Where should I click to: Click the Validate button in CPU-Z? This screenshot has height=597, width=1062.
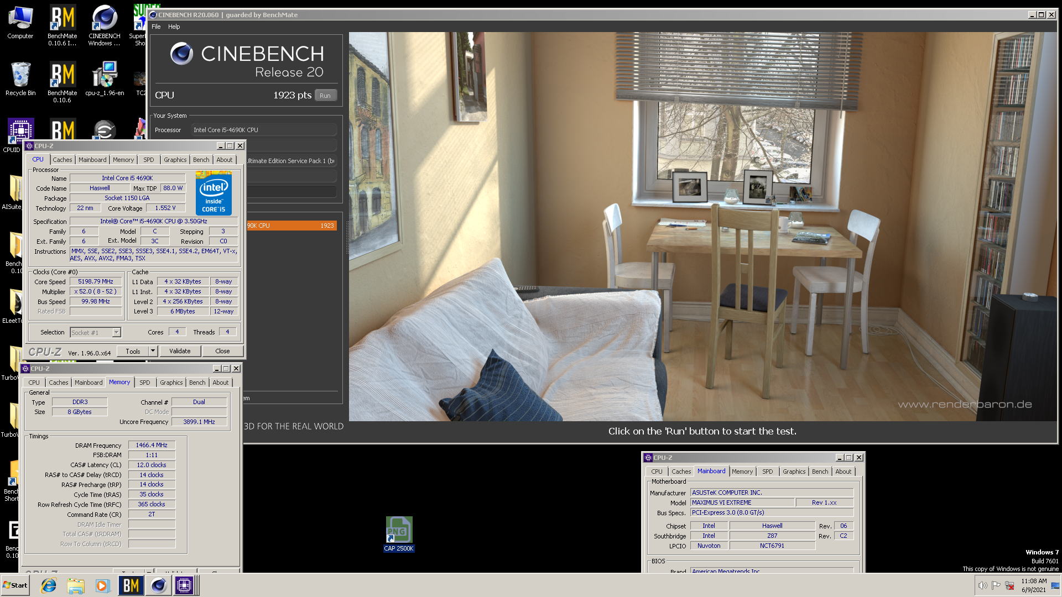click(x=180, y=351)
